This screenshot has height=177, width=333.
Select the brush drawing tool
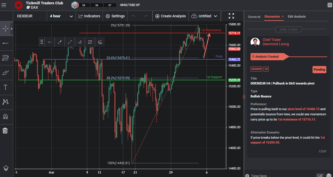5,73
